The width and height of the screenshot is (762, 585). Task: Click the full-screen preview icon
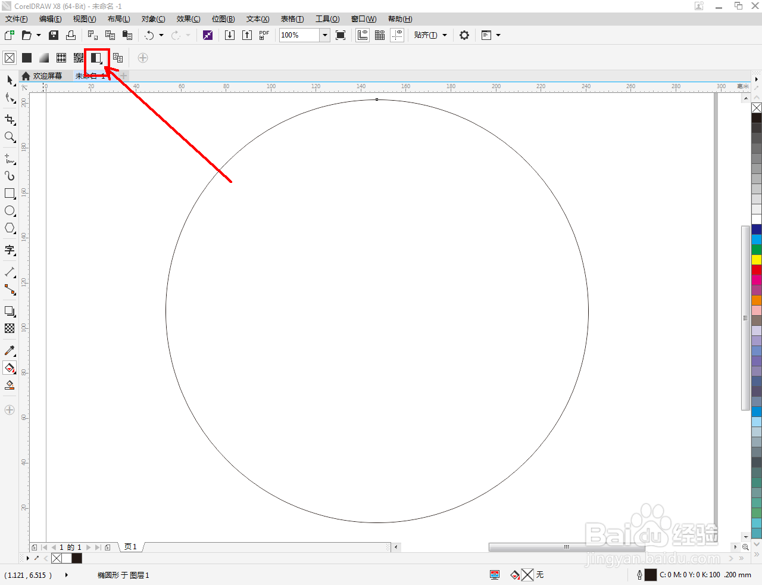341,35
